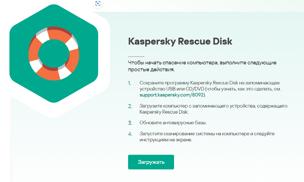Click the Kaspersky Rescue Disk heading
Screen dimensions: 304x182
pos(180,41)
